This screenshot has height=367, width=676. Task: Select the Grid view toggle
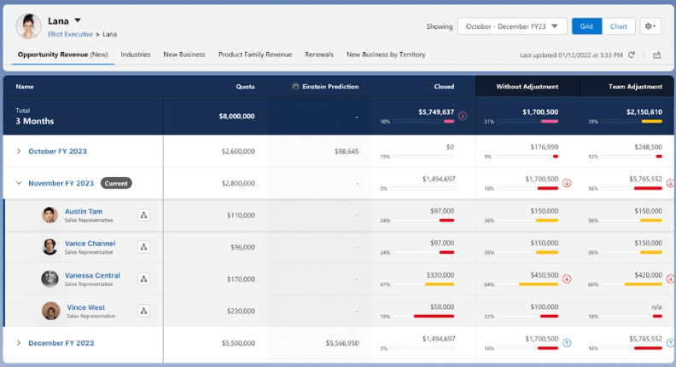click(586, 26)
